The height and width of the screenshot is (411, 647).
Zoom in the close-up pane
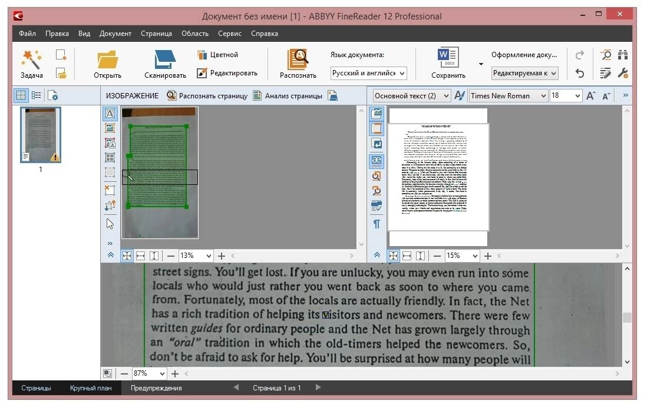pyautogui.click(x=175, y=373)
